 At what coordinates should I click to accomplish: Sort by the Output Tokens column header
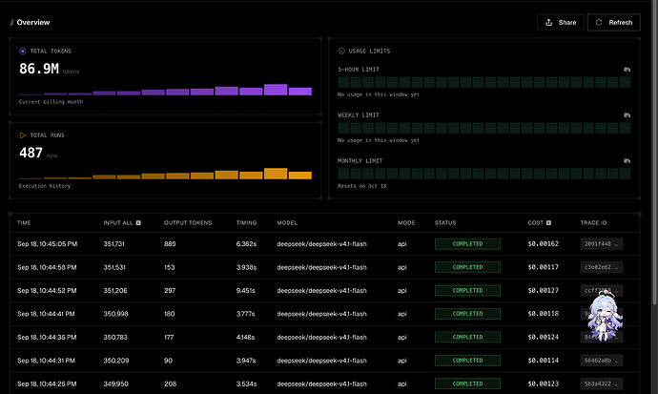click(x=188, y=223)
